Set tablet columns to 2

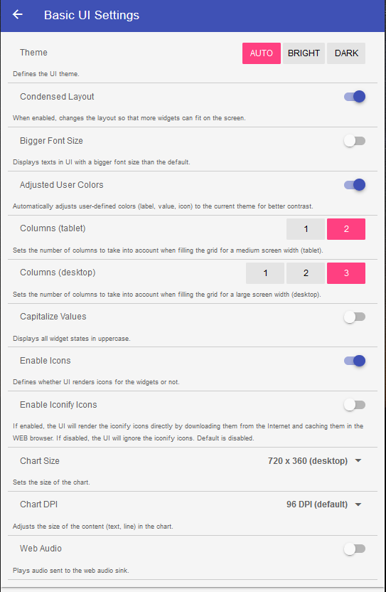click(x=346, y=229)
